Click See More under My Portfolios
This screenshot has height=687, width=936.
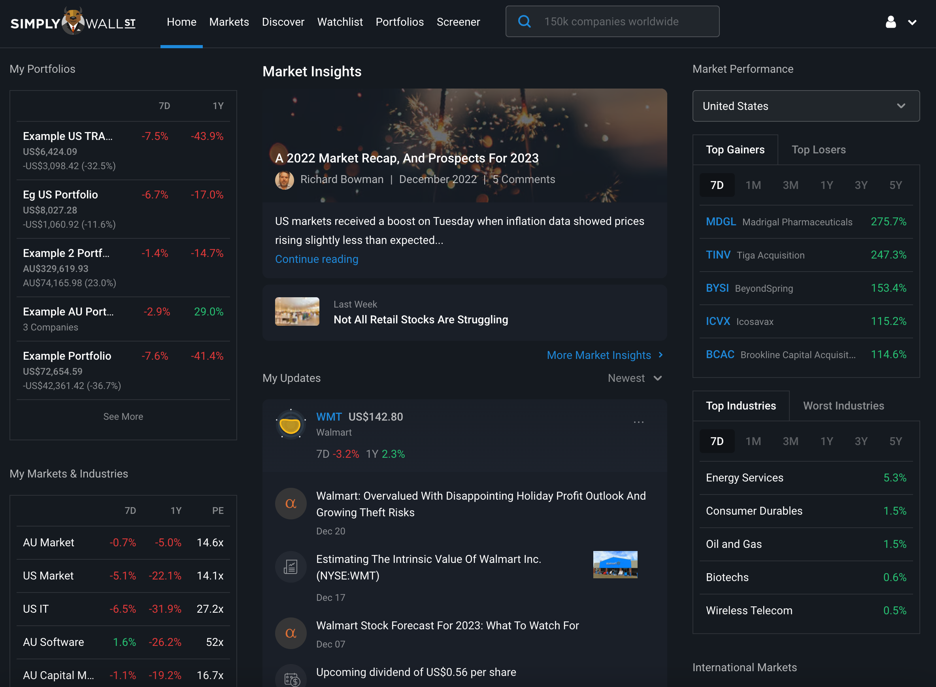click(123, 417)
